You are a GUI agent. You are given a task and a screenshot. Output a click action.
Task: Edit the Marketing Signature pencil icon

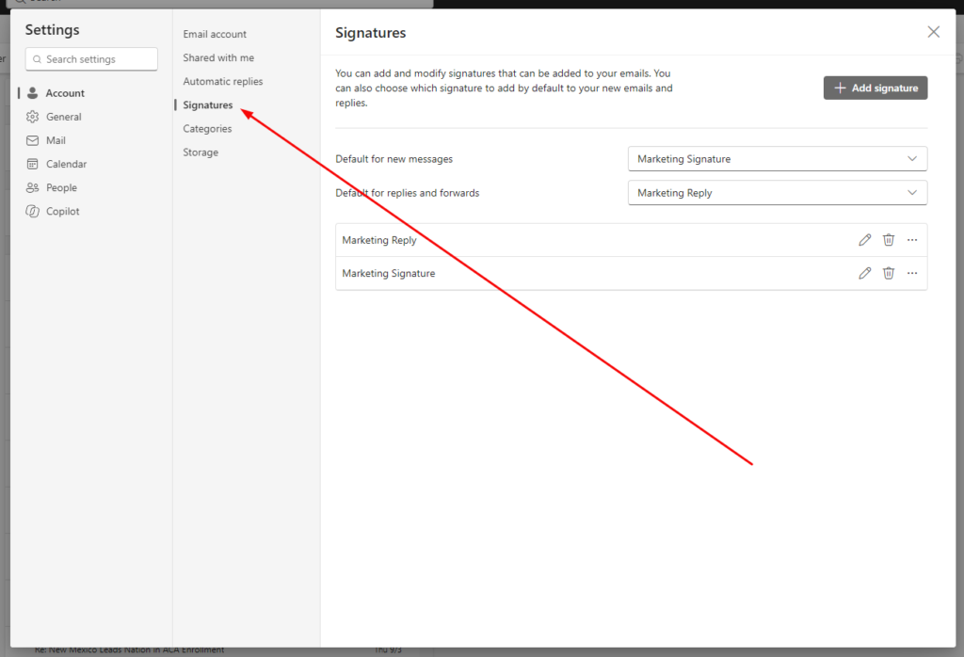coord(864,273)
